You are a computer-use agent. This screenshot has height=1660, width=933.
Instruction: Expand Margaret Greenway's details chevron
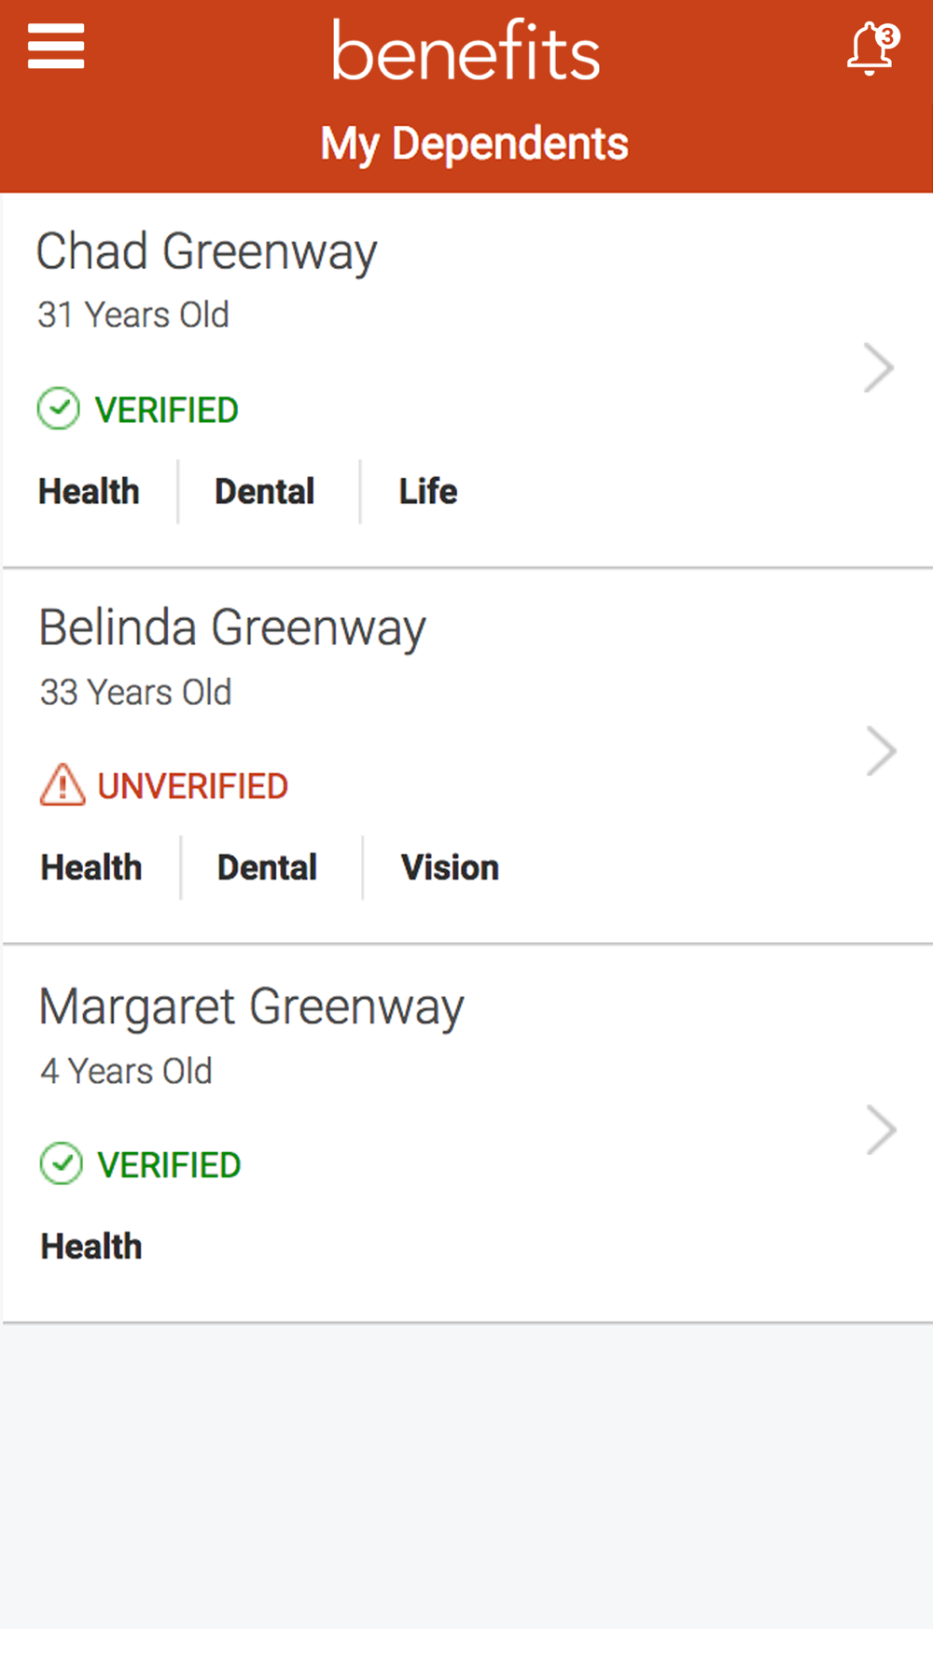pyautogui.click(x=880, y=1130)
